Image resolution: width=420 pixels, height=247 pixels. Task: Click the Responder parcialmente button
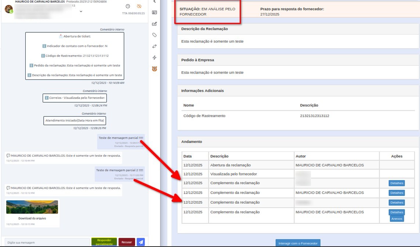(104, 242)
